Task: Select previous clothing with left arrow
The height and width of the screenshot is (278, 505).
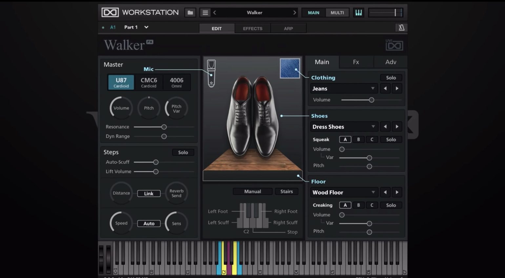Action: coord(385,89)
